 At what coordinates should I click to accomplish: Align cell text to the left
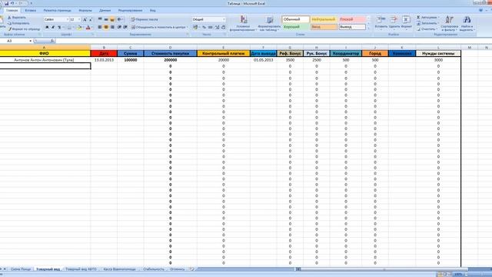pyautogui.click(x=100, y=28)
